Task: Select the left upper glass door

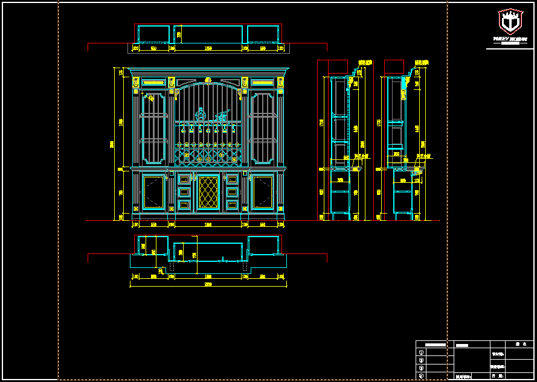Action: pos(153,127)
